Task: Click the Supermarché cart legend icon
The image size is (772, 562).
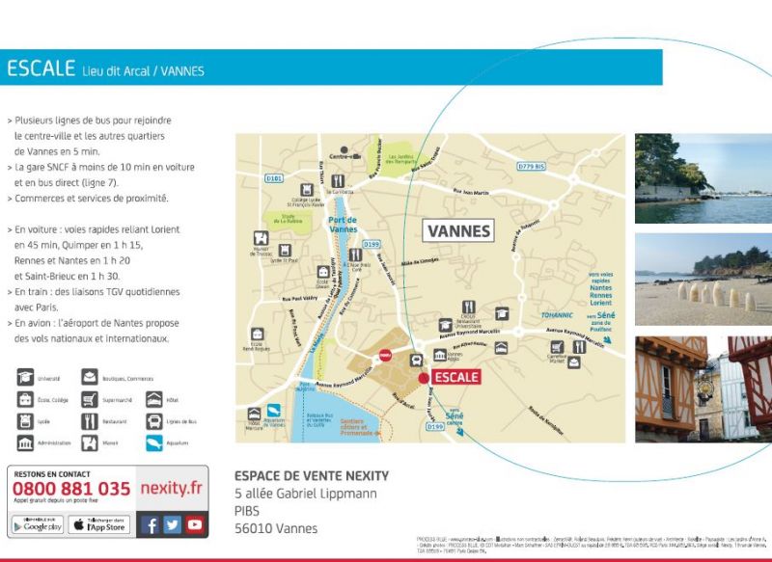Action: (90, 399)
